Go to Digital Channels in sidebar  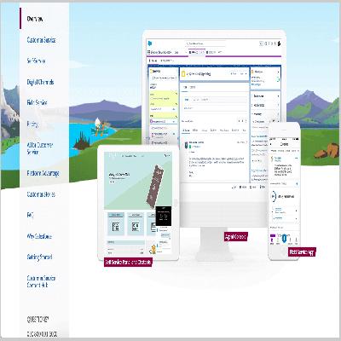coord(40,82)
